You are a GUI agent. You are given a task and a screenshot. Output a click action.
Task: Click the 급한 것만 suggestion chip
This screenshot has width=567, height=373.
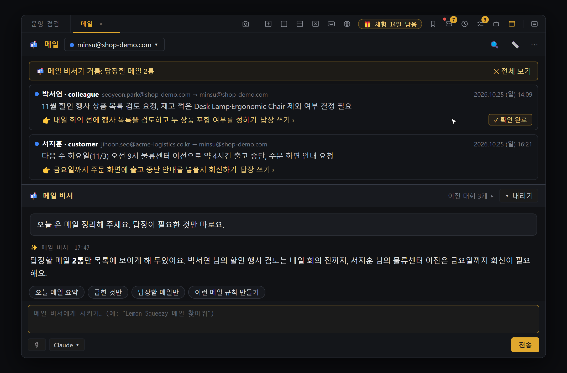click(108, 292)
